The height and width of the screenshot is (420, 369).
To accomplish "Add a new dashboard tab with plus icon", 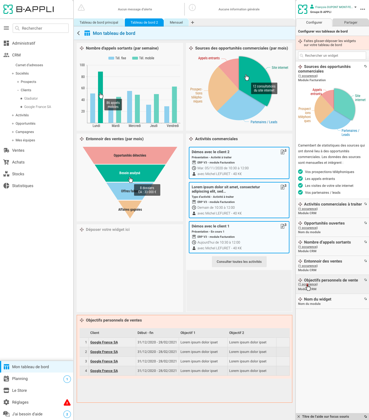I will 193,22.
